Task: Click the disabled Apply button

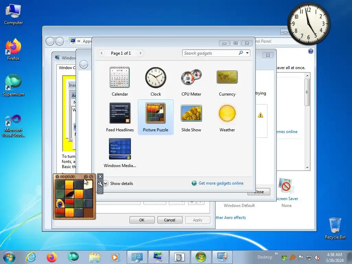Action: tap(198, 220)
